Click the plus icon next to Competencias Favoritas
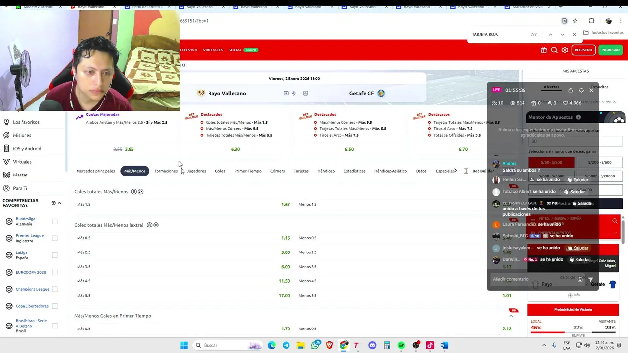The width and height of the screenshot is (628, 353). point(53,203)
